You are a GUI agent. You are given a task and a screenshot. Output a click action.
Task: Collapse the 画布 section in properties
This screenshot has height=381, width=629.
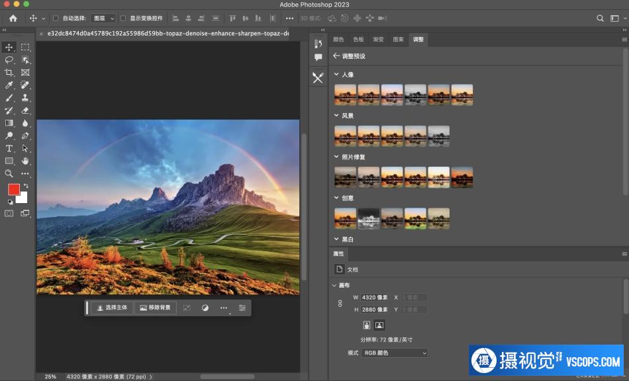click(x=334, y=285)
